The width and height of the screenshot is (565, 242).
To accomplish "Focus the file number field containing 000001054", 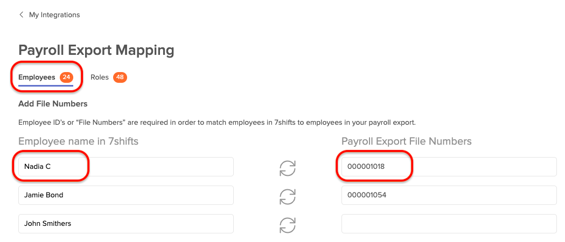I will (449, 195).
